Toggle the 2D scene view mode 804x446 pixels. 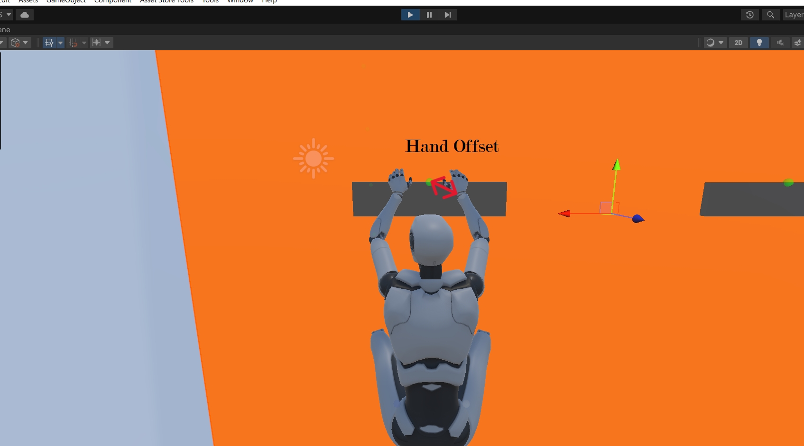[738, 43]
